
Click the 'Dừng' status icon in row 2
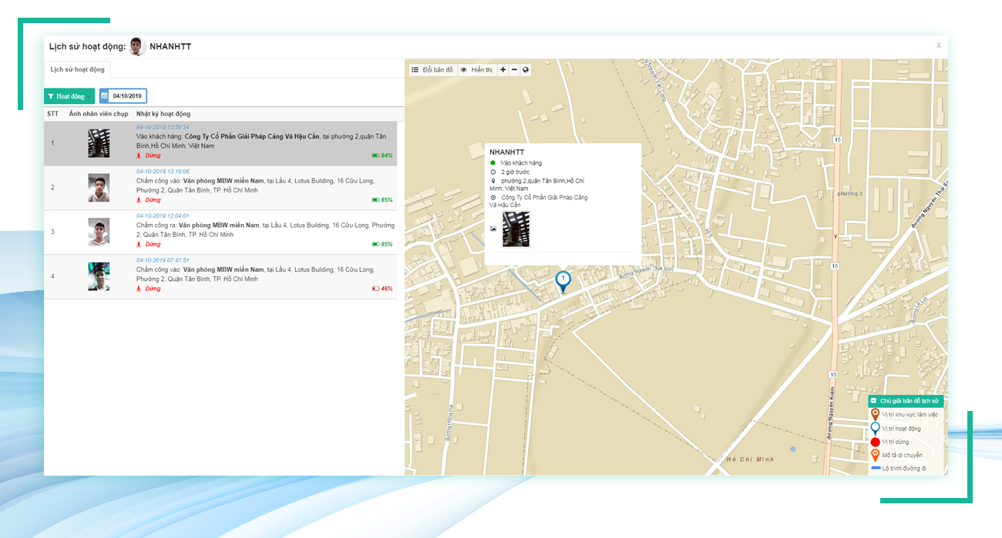point(139,200)
